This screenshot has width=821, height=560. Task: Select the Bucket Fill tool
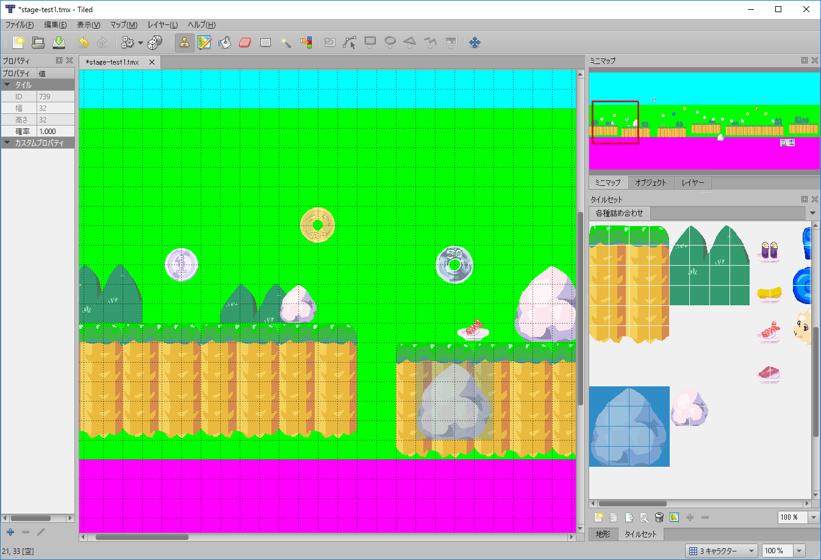click(223, 42)
